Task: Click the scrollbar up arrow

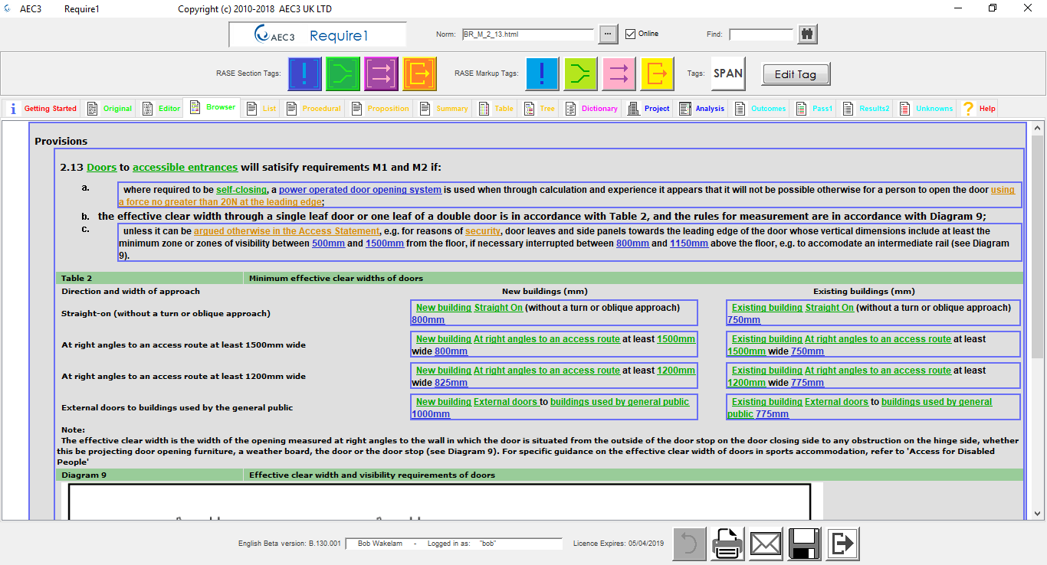Action: pyautogui.click(x=1038, y=129)
